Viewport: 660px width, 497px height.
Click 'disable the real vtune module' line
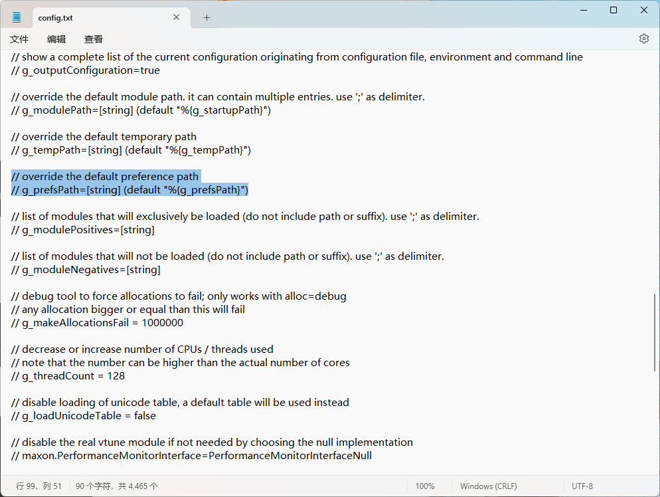212,443
